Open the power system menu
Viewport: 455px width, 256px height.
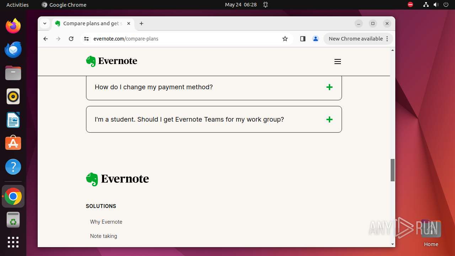point(446,5)
